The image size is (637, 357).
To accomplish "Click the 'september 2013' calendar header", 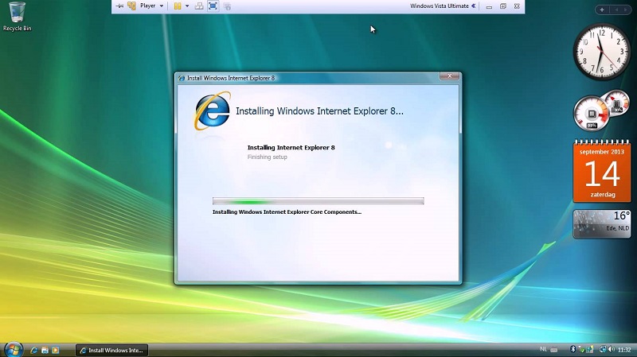I will [x=602, y=152].
